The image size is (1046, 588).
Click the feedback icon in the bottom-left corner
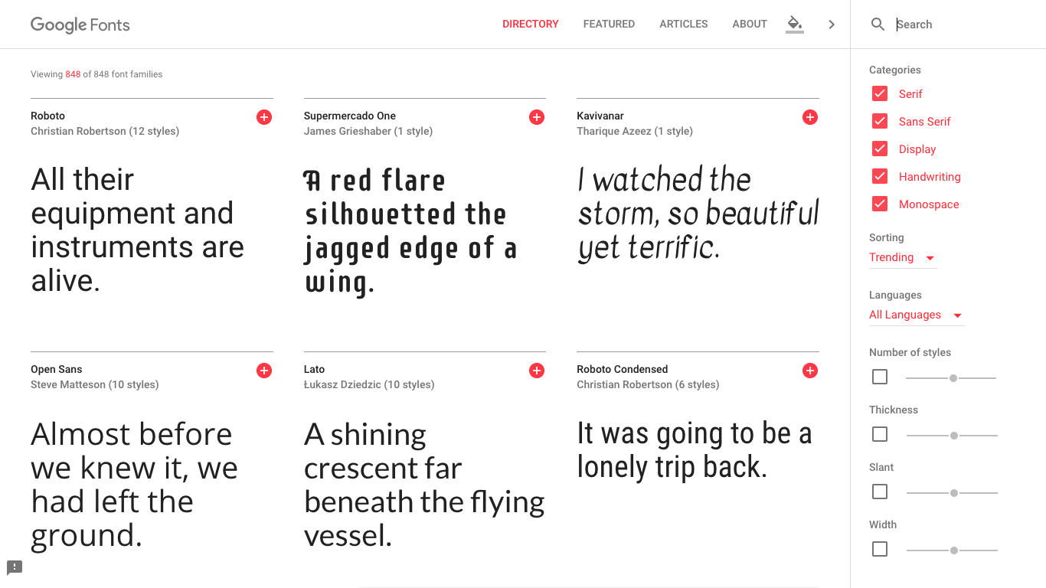[x=14, y=567]
